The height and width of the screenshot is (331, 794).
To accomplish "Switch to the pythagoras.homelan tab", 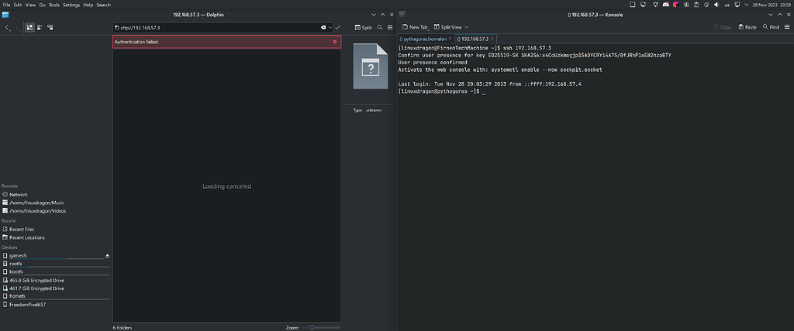I will click(x=426, y=38).
